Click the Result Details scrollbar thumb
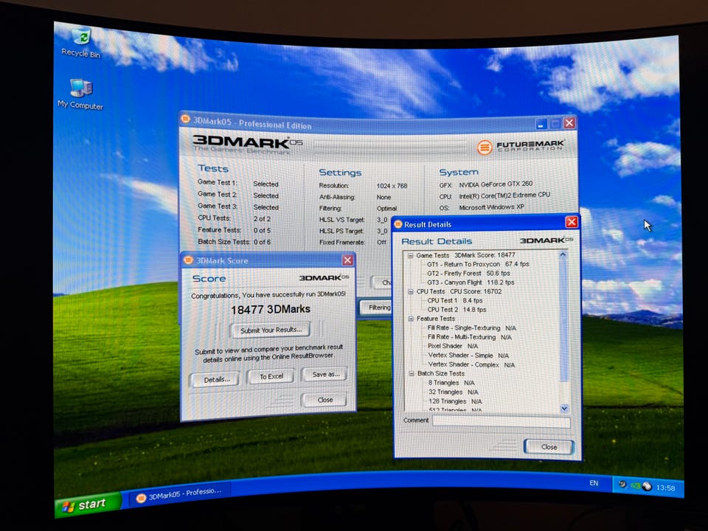The width and height of the screenshot is (708, 531). pyautogui.click(x=563, y=321)
